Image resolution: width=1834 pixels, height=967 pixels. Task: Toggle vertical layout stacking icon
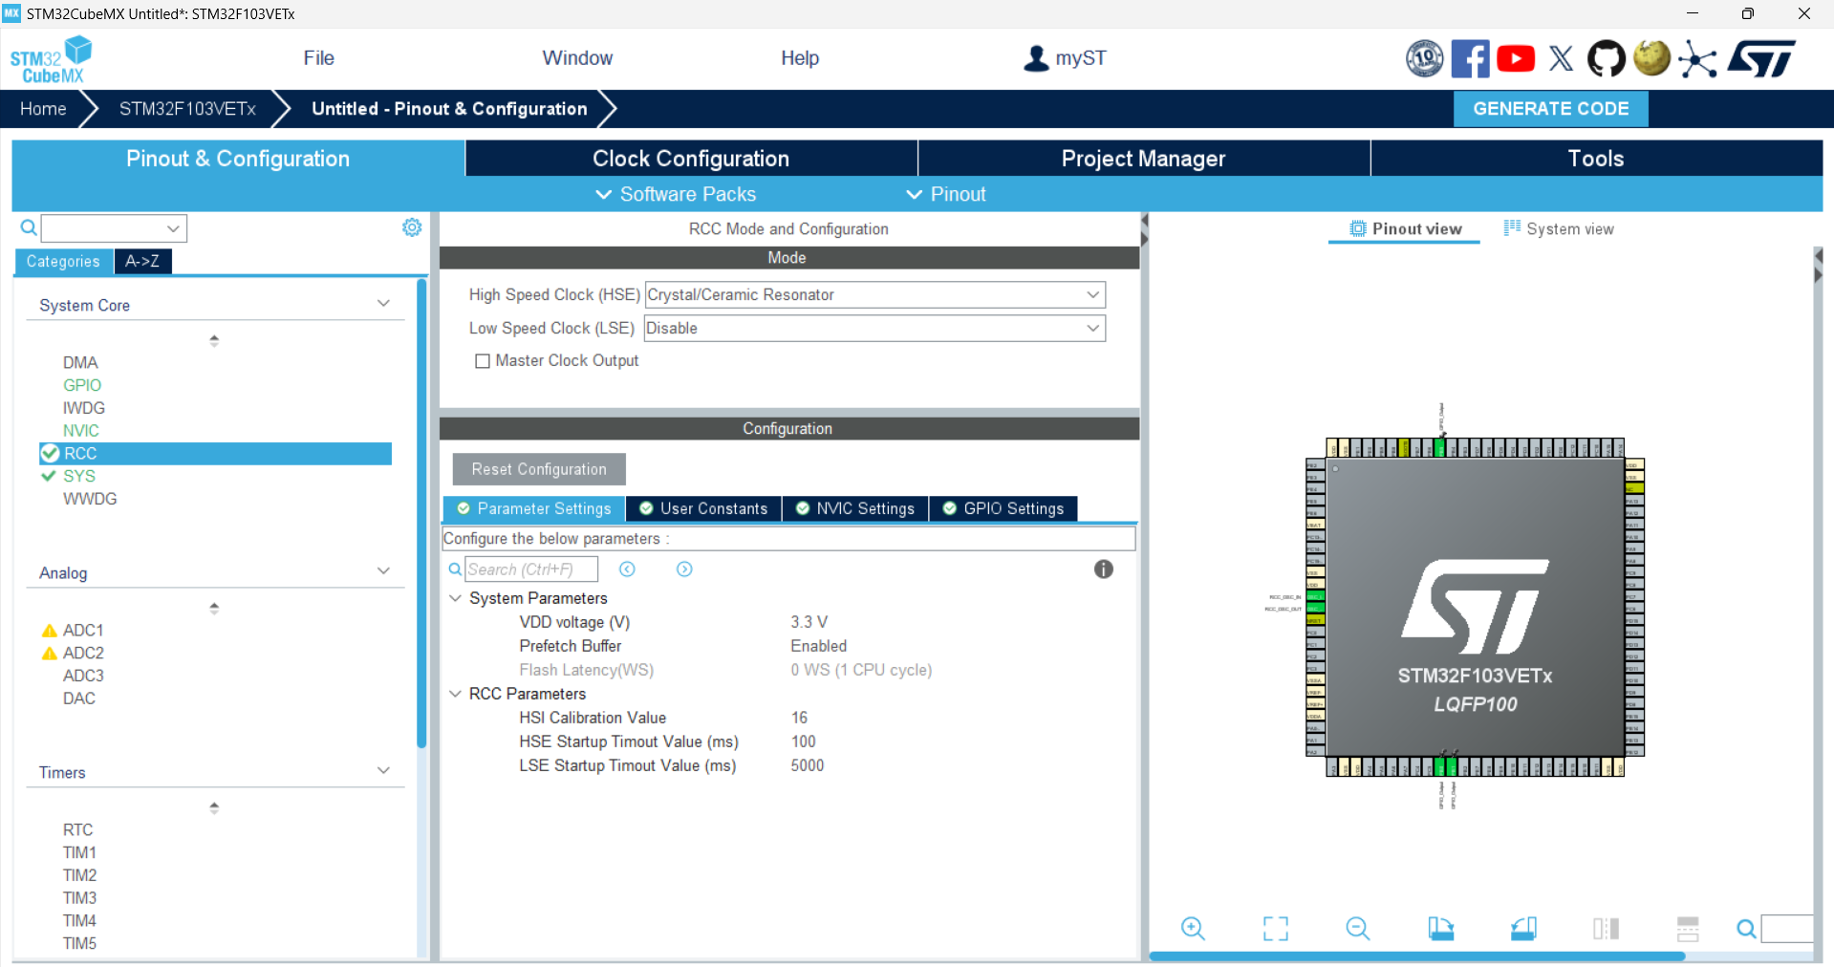click(1688, 929)
